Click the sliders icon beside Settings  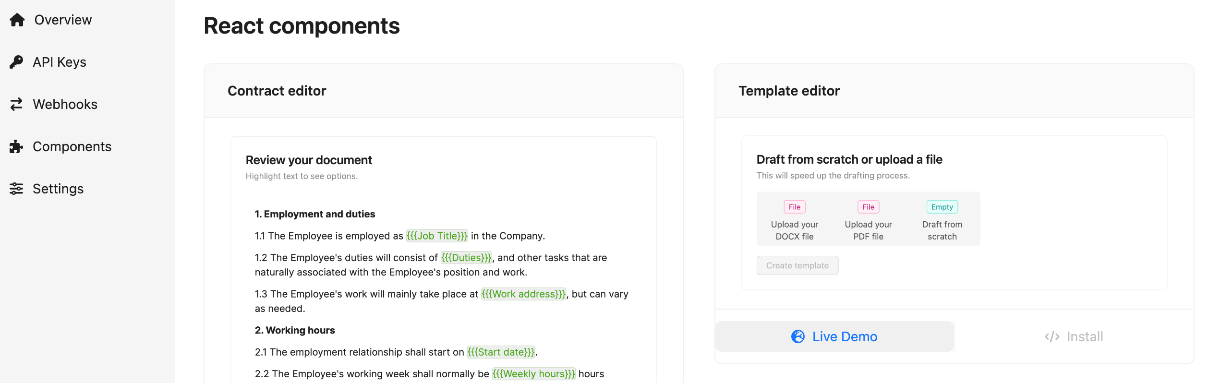(x=16, y=189)
